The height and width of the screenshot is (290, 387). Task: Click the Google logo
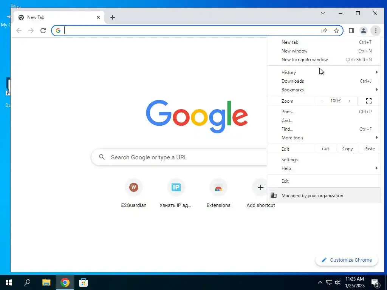pyautogui.click(x=197, y=116)
